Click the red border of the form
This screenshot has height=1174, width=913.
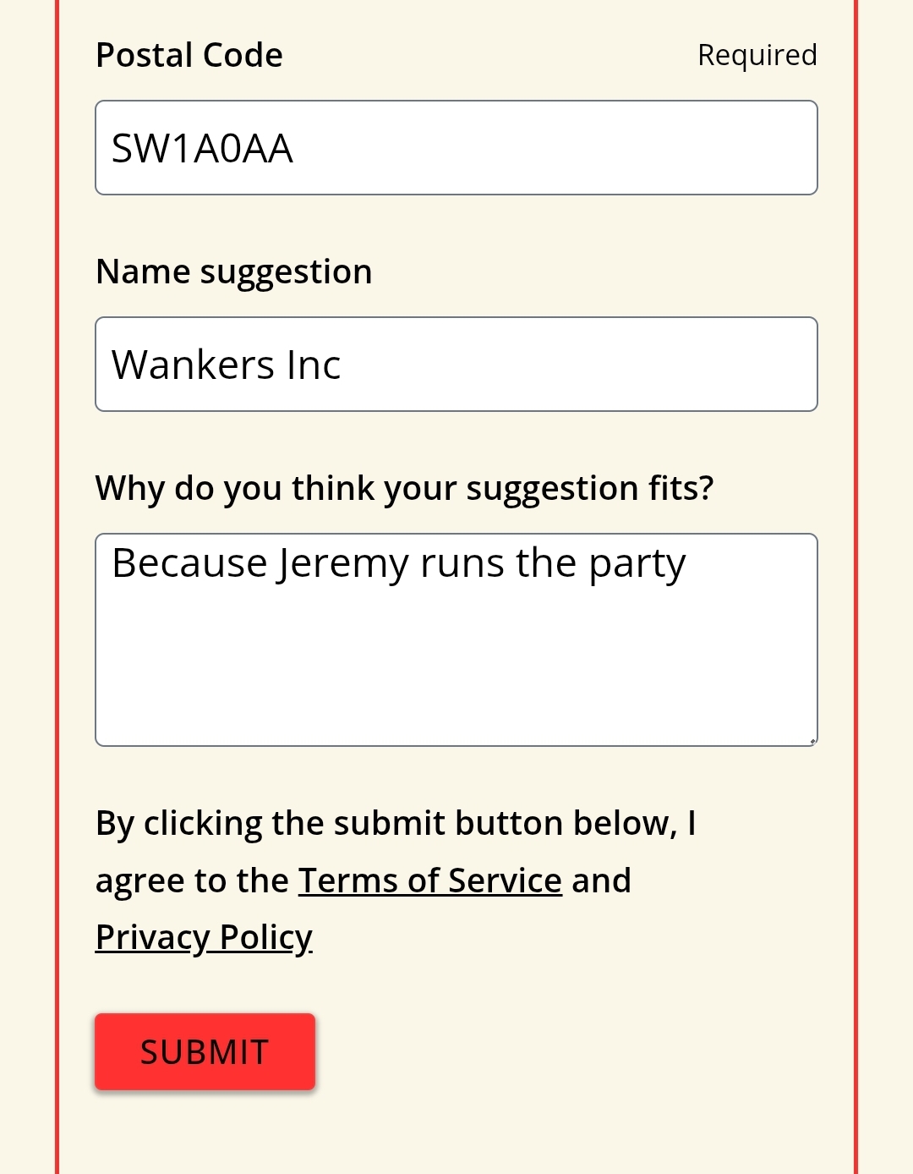57,592
